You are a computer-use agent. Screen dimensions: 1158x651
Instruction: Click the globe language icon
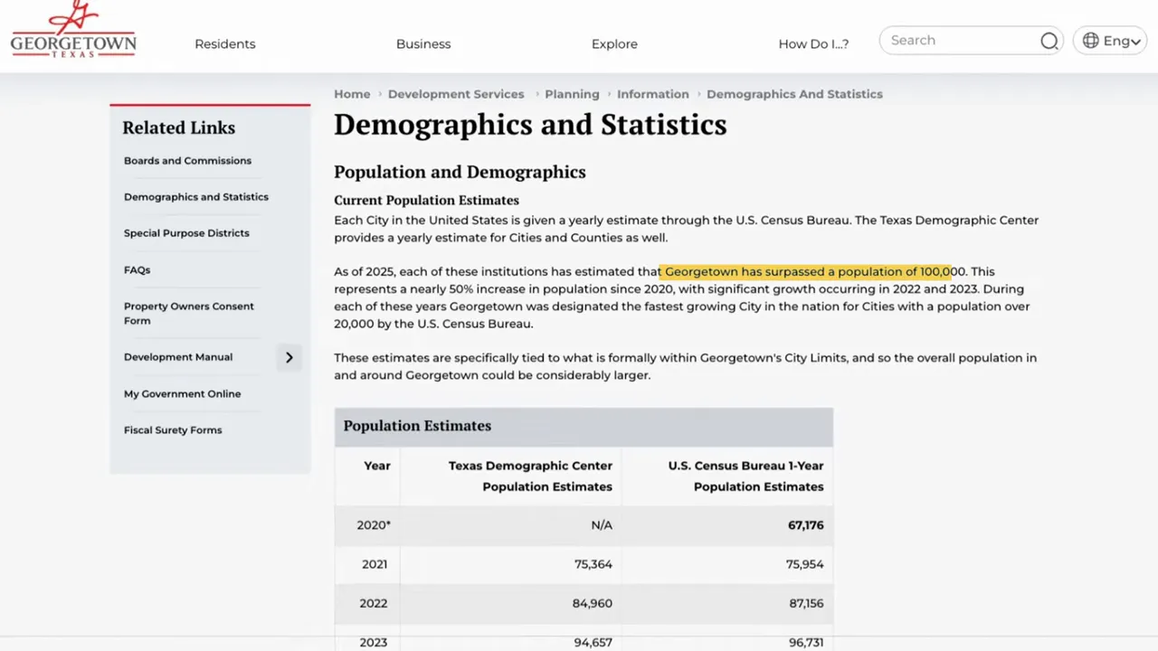1091,40
